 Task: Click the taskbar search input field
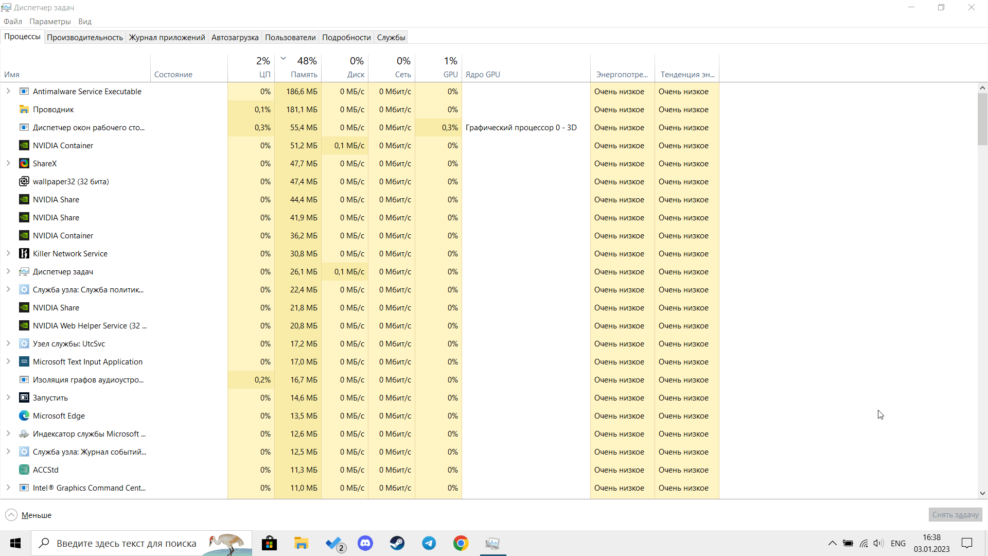(x=142, y=543)
